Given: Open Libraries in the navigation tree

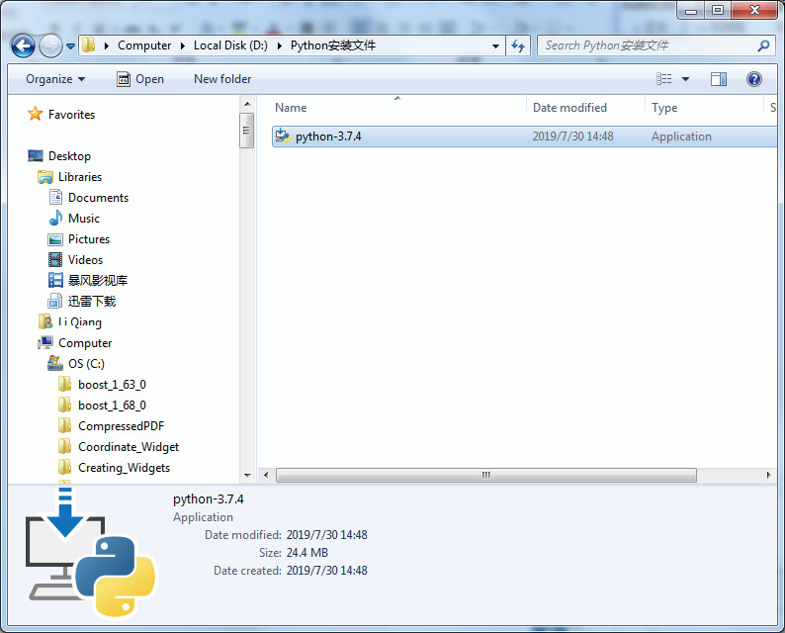Looking at the screenshot, I should pyautogui.click(x=80, y=177).
